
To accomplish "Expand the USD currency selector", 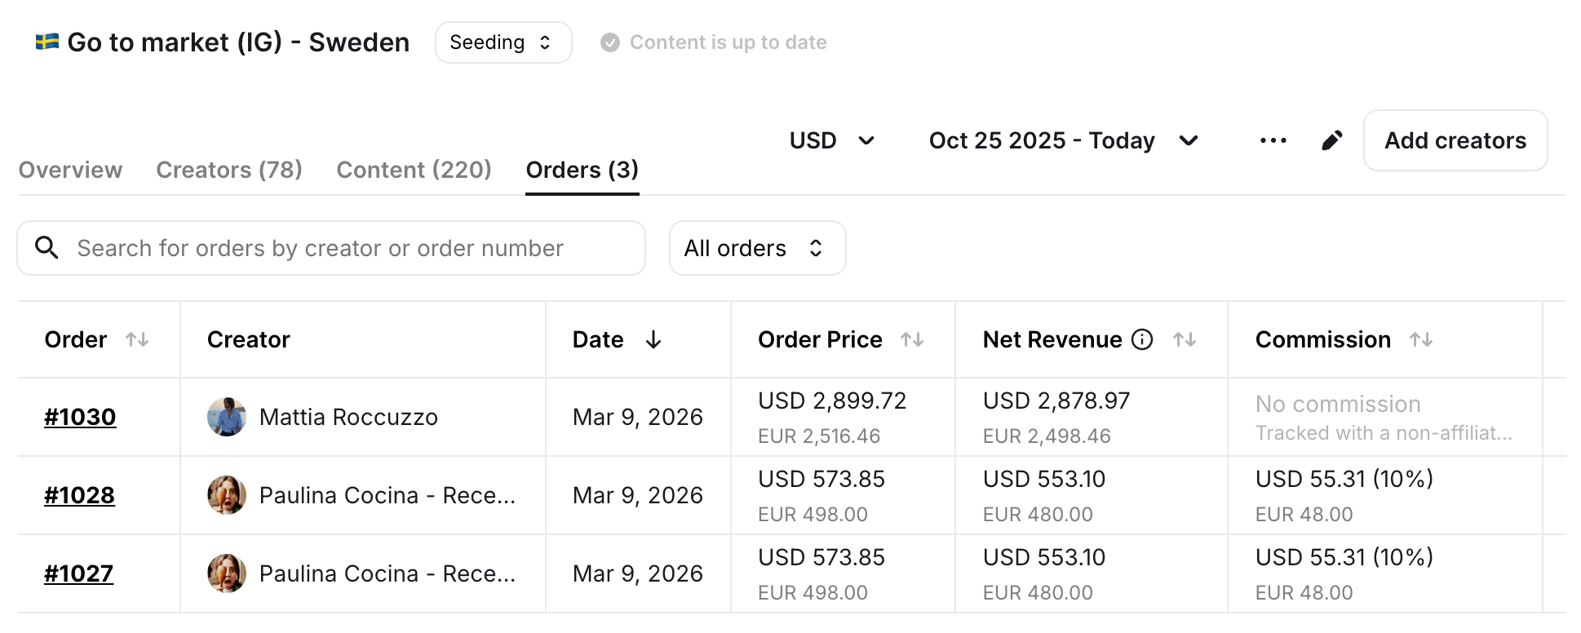I will 832,141.
